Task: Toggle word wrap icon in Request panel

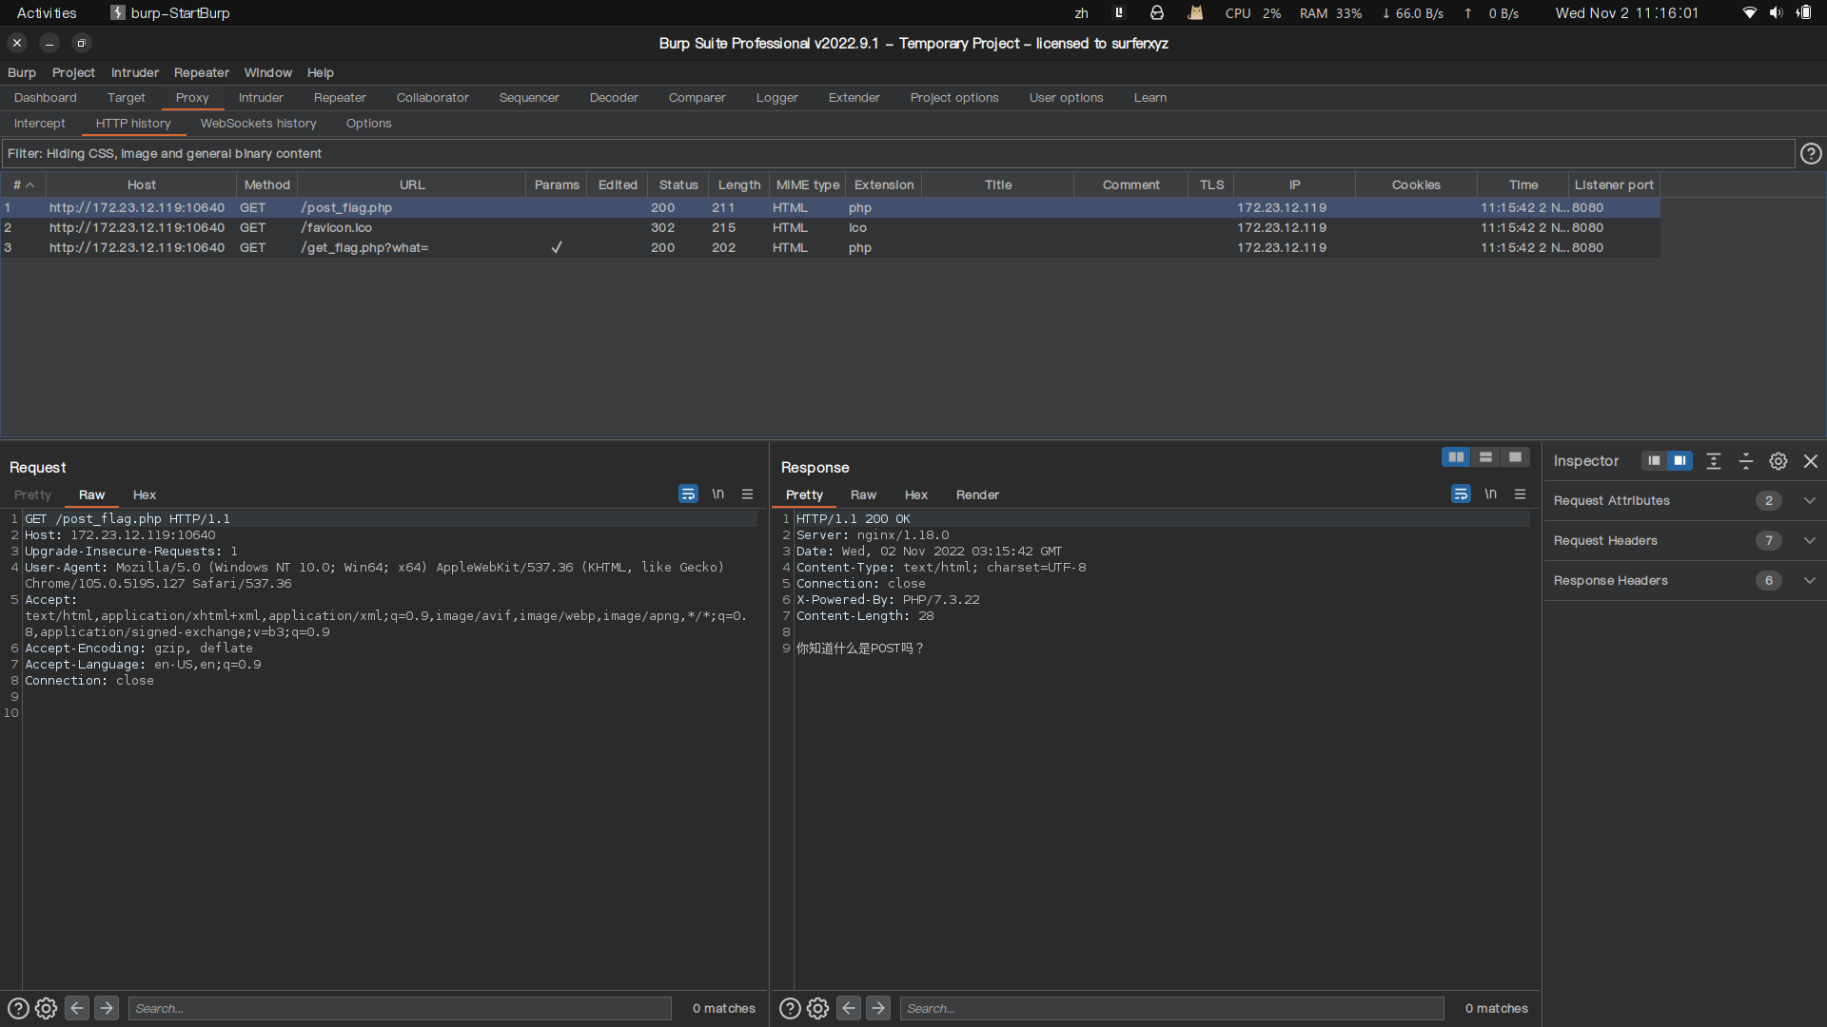Action: [688, 494]
